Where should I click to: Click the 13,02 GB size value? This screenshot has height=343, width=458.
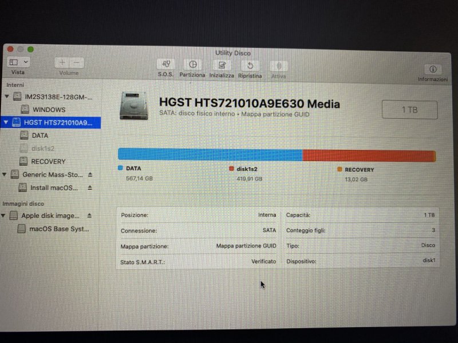pyautogui.click(x=356, y=180)
